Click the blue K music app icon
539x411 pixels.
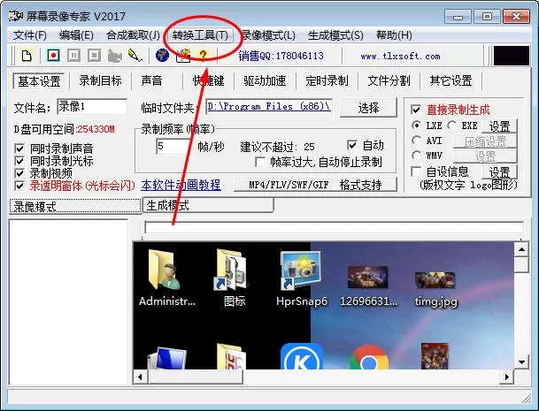(302, 356)
